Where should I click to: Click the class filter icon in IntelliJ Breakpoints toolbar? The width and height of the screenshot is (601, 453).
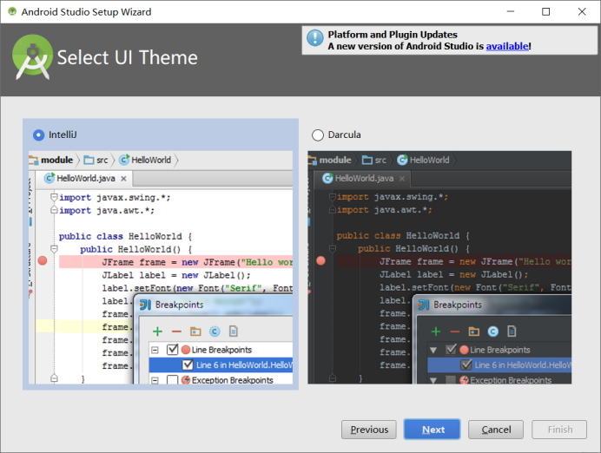click(215, 332)
